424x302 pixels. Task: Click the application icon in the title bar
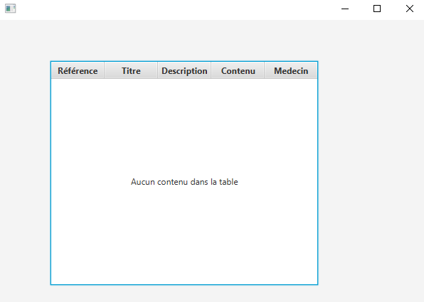pyautogui.click(x=10, y=9)
